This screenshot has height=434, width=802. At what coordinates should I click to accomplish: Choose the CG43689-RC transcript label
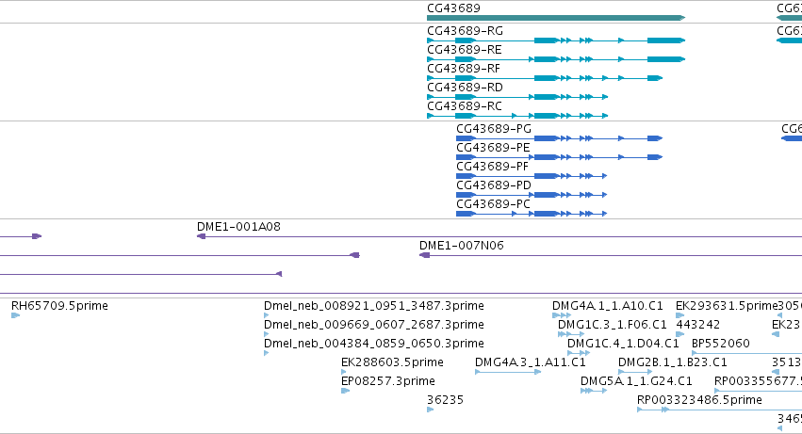(465, 106)
